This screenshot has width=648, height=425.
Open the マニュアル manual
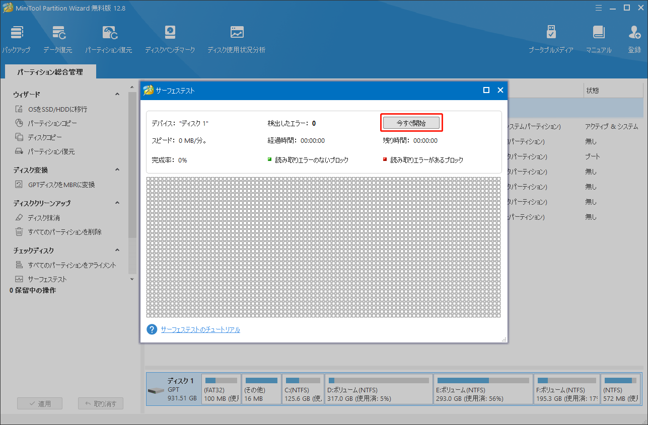click(x=599, y=40)
